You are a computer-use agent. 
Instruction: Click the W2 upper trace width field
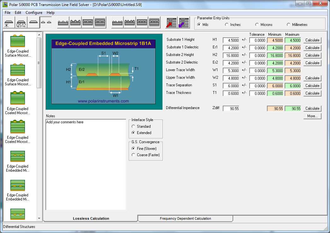[231, 78]
